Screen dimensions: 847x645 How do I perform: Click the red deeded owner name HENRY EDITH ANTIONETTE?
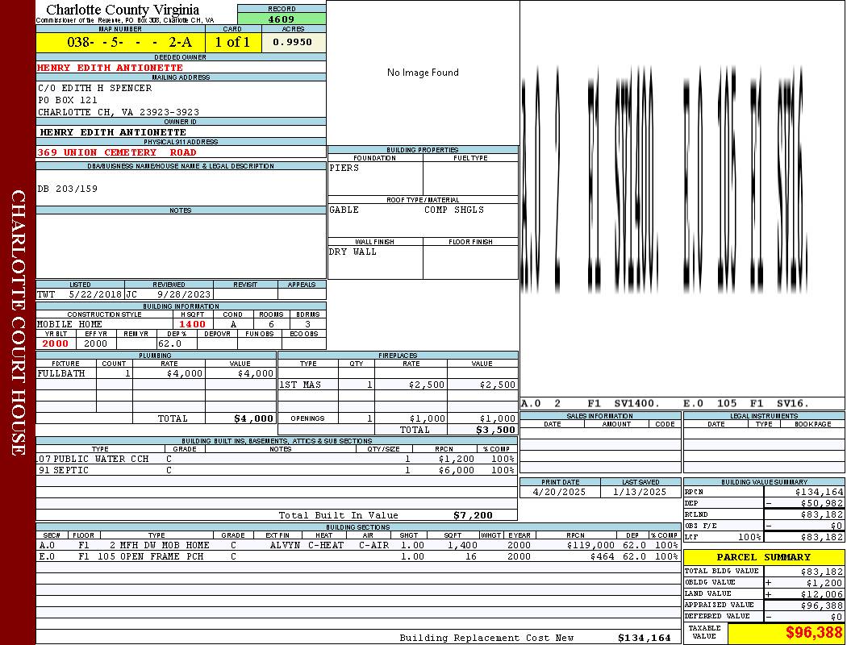pyautogui.click(x=111, y=68)
